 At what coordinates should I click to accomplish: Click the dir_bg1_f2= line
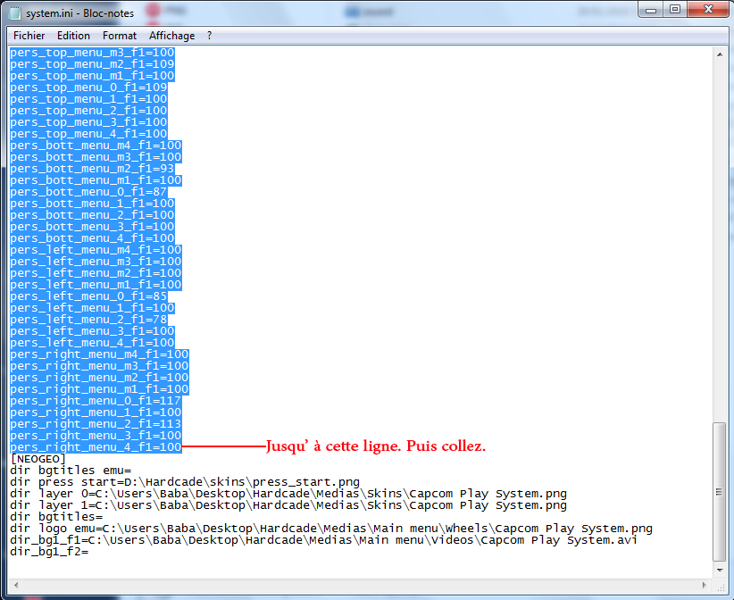(x=49, y=552)
